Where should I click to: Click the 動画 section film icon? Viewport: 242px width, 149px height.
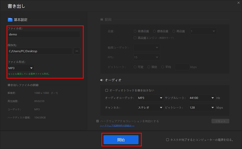[102, 19]
